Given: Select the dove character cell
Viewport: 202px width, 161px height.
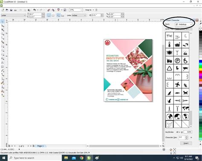Looking at the screenshot, I should pos(169,124).
